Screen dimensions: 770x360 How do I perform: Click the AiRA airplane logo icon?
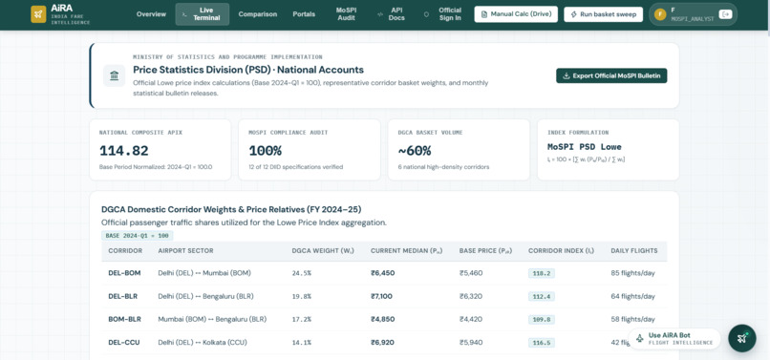[x=38, y=14]
